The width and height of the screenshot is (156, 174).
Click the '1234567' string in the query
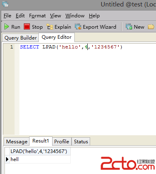pos(105,47)
